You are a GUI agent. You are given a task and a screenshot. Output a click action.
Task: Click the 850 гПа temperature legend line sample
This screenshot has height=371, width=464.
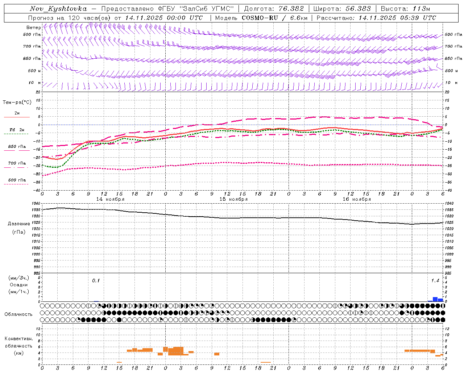(x=17, y=150)
